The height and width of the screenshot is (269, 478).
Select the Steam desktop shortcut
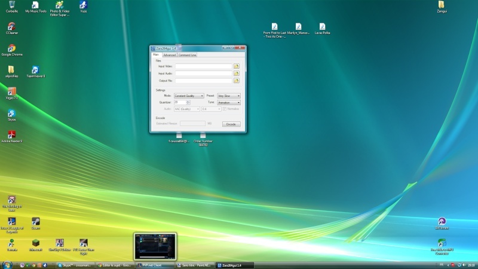click(36, 224)
